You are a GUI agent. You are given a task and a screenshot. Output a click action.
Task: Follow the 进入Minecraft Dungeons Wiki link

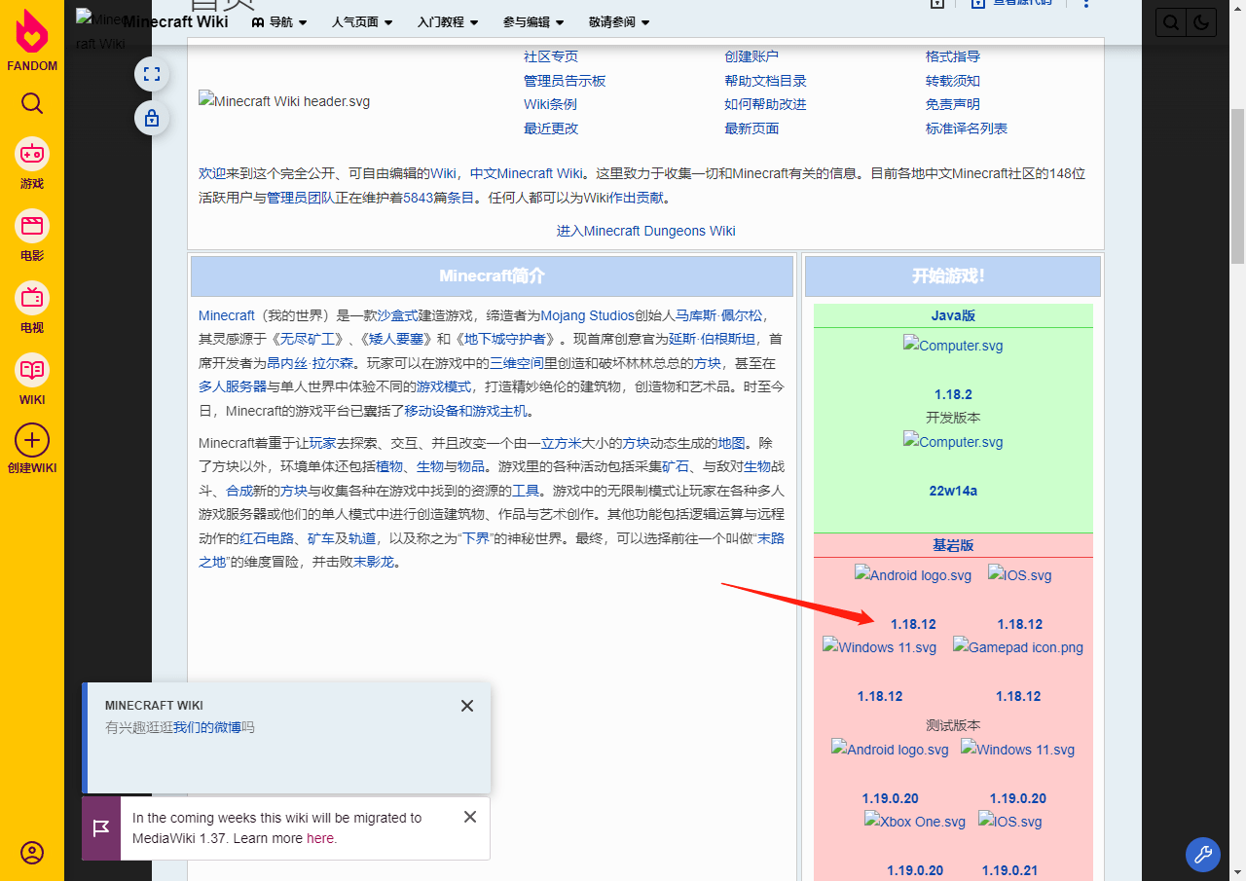point(645,231)
